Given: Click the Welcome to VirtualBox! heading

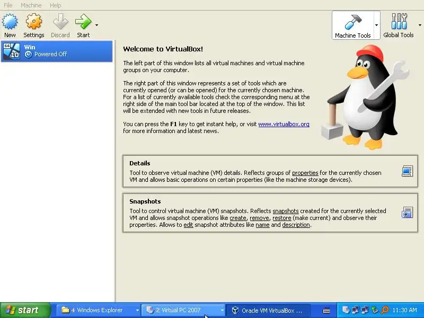Looking at the screenshot, I should (x=163, y=49).
